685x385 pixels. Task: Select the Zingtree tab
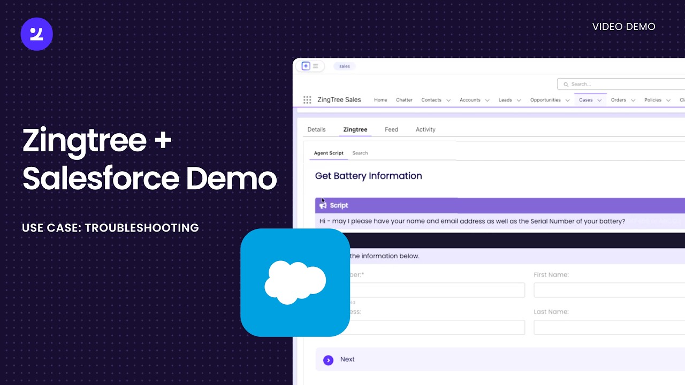pos(355,129)
